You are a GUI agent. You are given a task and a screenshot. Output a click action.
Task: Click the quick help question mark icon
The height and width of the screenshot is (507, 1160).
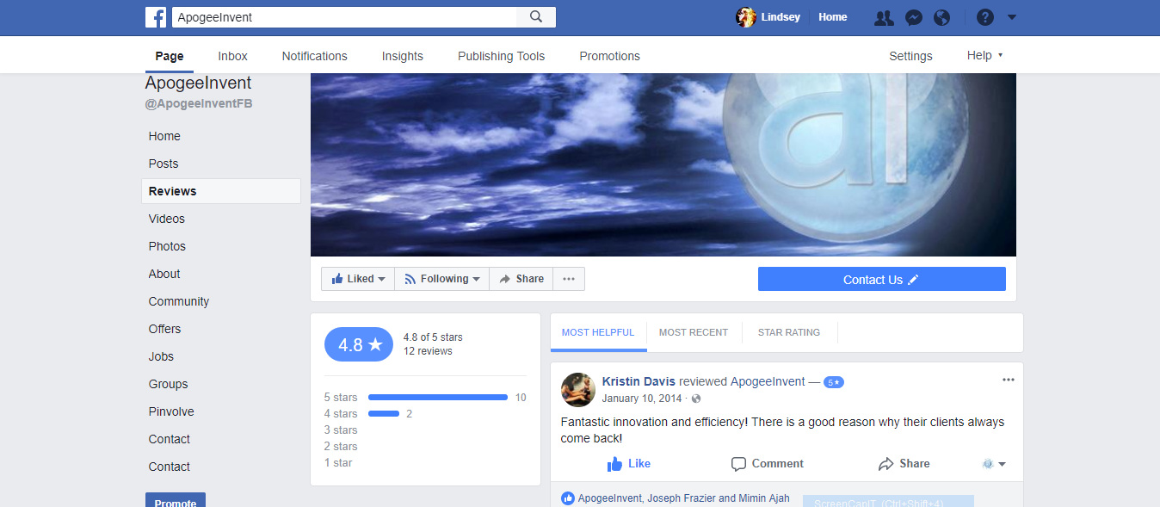[x=985, y=17]
